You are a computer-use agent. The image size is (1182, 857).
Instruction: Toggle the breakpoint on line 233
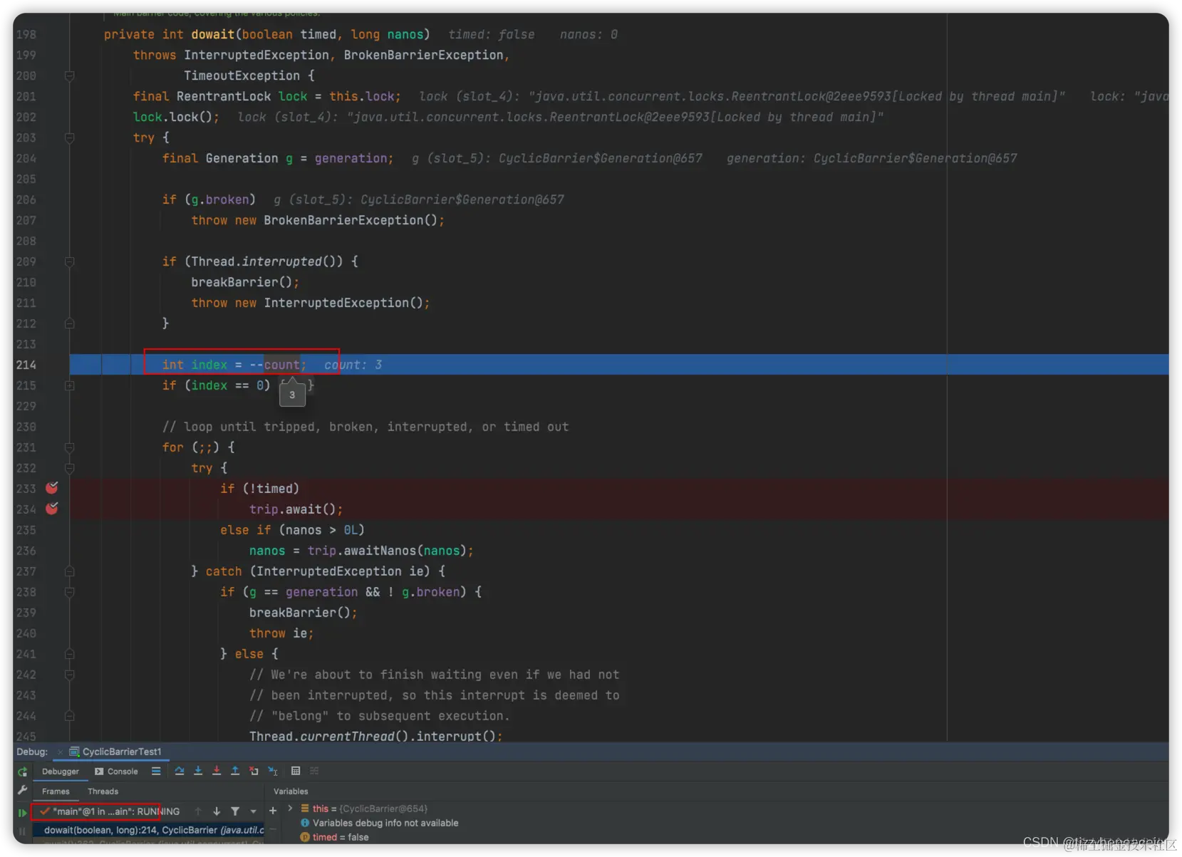51,488
